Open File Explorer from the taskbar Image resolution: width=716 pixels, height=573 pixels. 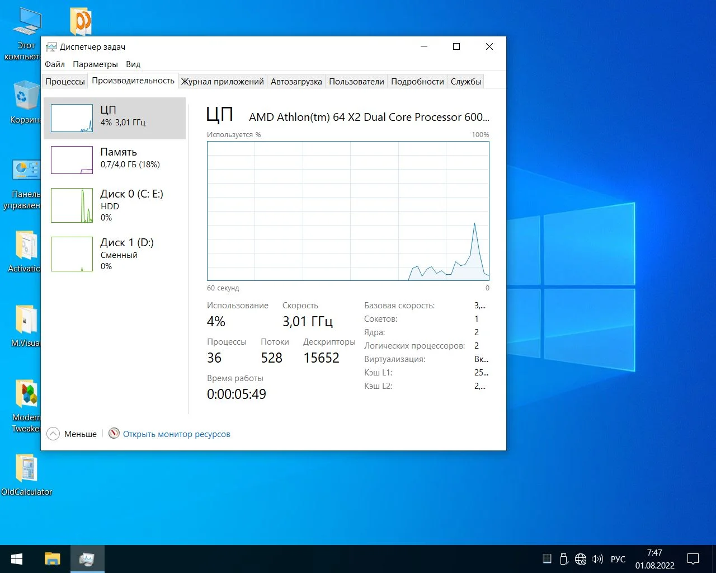(53, 559)
